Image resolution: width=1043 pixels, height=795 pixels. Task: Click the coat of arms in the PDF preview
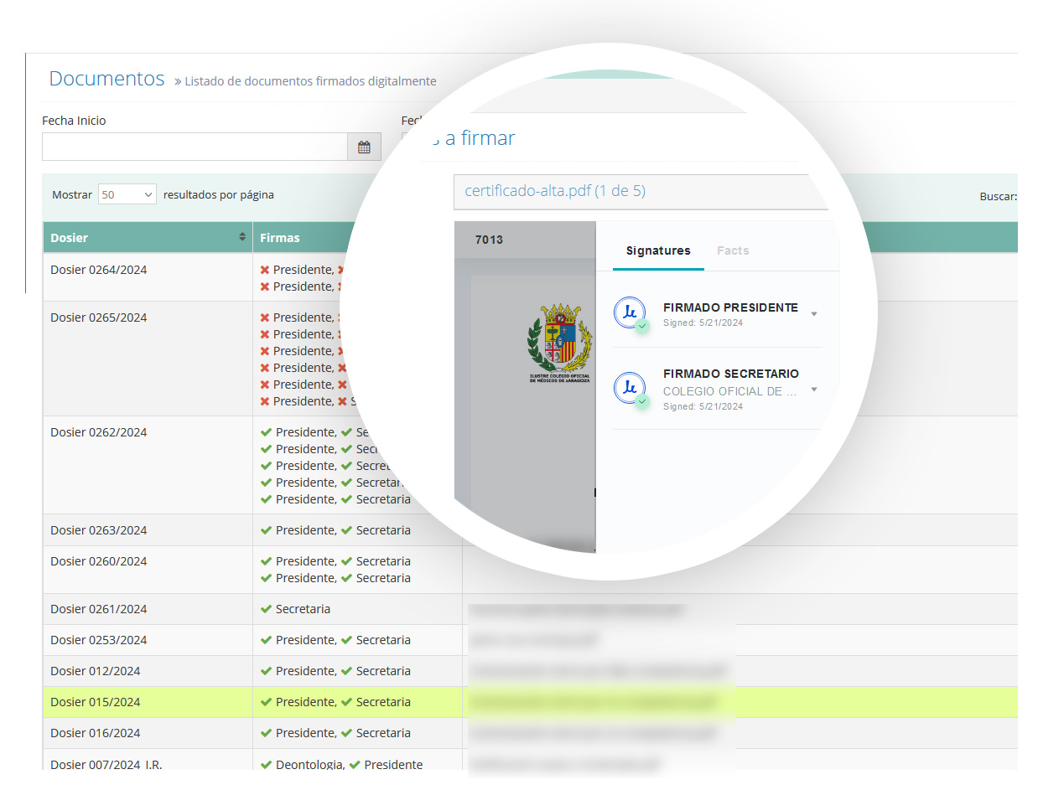[x=559, y=342]
